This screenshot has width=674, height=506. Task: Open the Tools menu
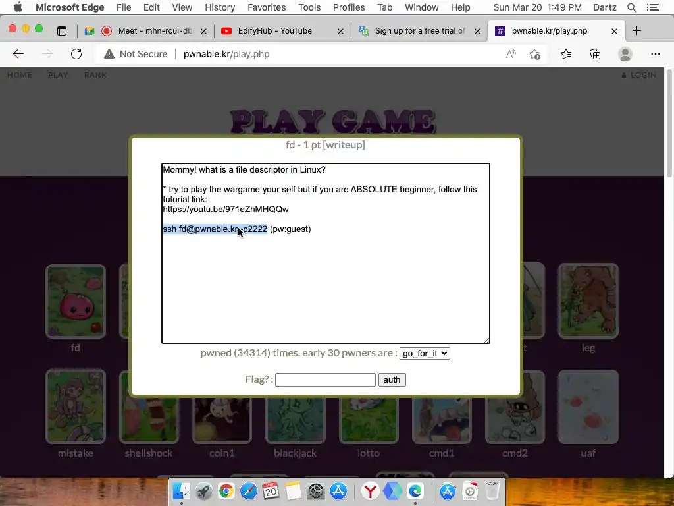point(309,7)
